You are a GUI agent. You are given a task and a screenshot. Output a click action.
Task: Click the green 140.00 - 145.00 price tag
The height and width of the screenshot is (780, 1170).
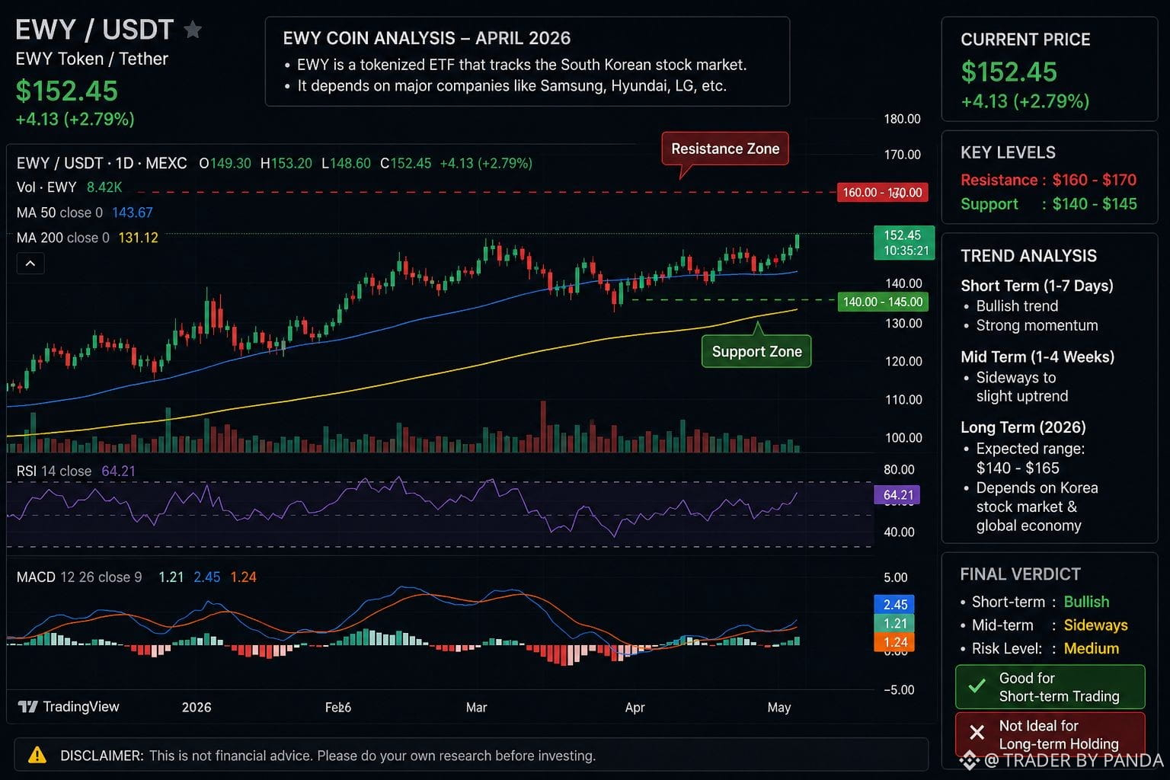click(883, 302)
